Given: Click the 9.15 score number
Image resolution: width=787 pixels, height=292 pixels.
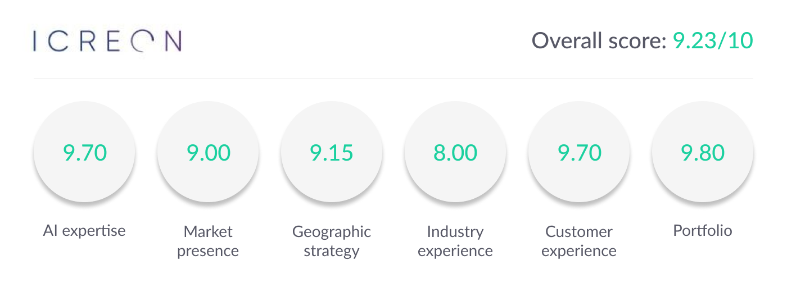Looking at the screenshot, I should (332, 153).
